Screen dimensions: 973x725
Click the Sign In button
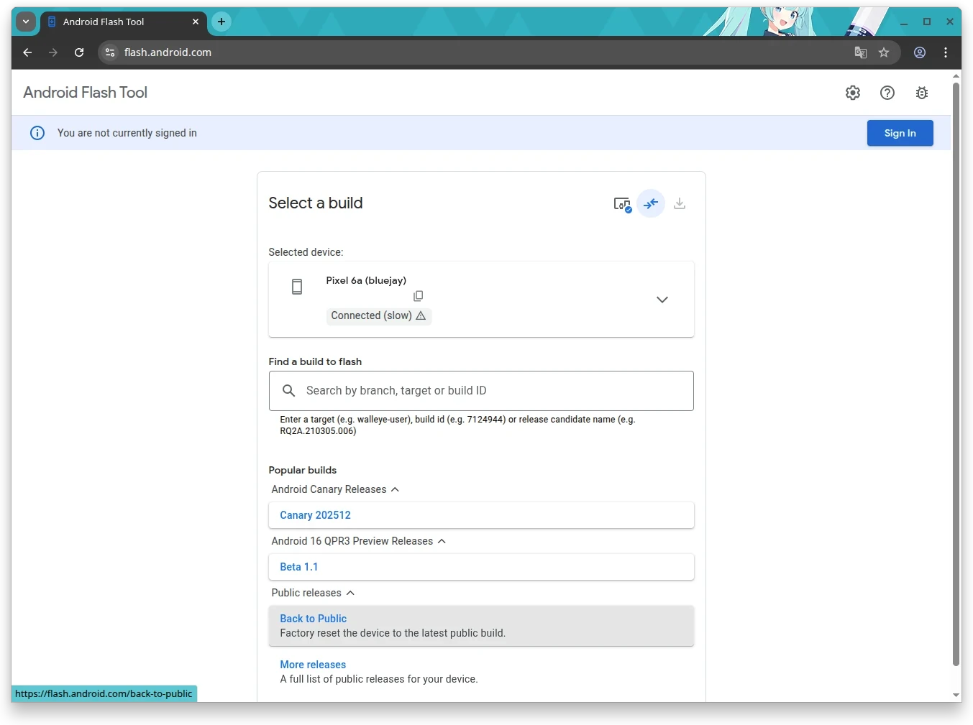pos(900,133)
